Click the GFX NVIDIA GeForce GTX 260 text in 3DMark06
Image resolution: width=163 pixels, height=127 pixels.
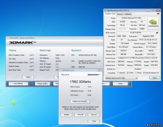coord(87,55)
